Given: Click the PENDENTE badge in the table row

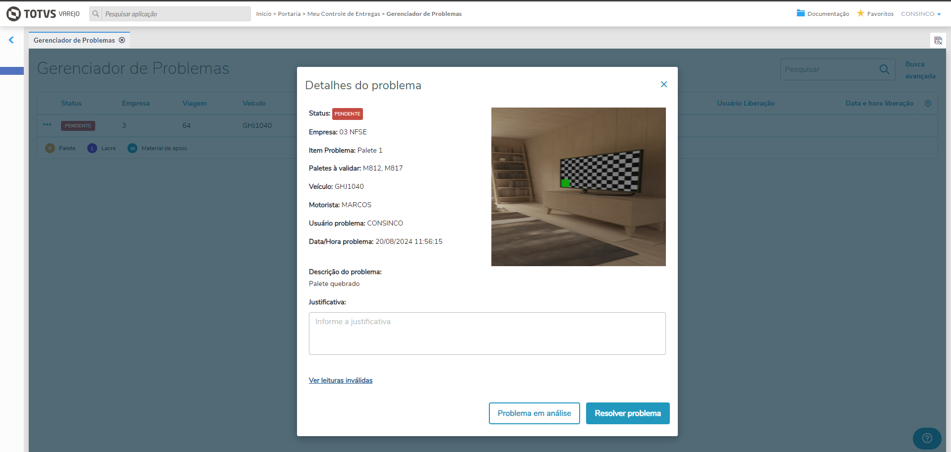Looking at the screenshot, I should coord(78,126).
